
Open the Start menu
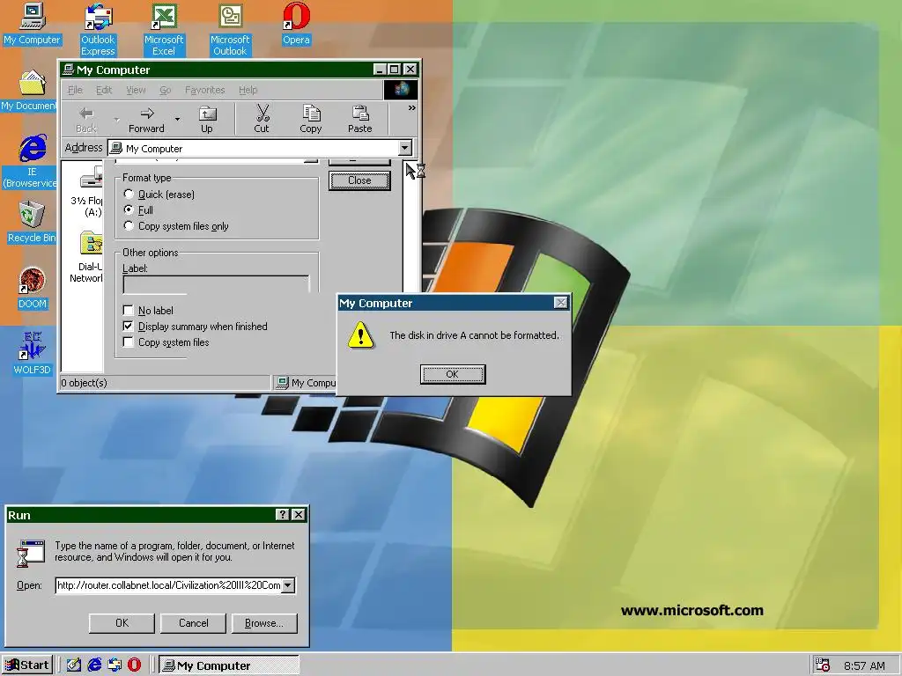click(27, 665)
